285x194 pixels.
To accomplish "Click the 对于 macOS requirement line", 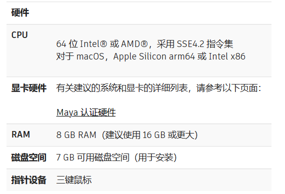I will [150, 56].
